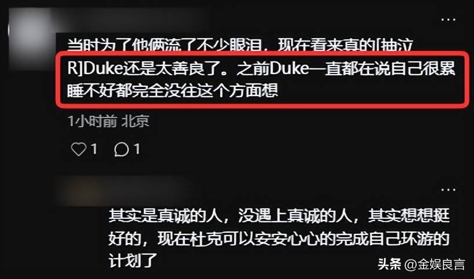Click the reply bubble icon under first comment
This screenshot has width=474, height=279.
(122, 149)
